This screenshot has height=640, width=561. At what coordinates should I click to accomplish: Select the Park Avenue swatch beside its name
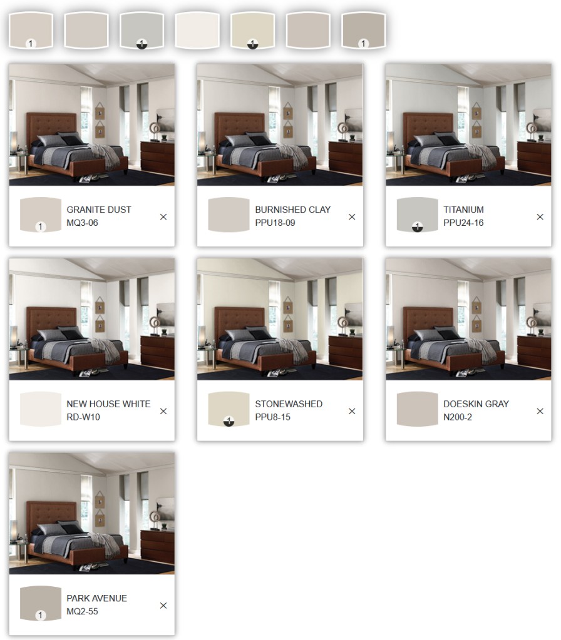[41, 604]
